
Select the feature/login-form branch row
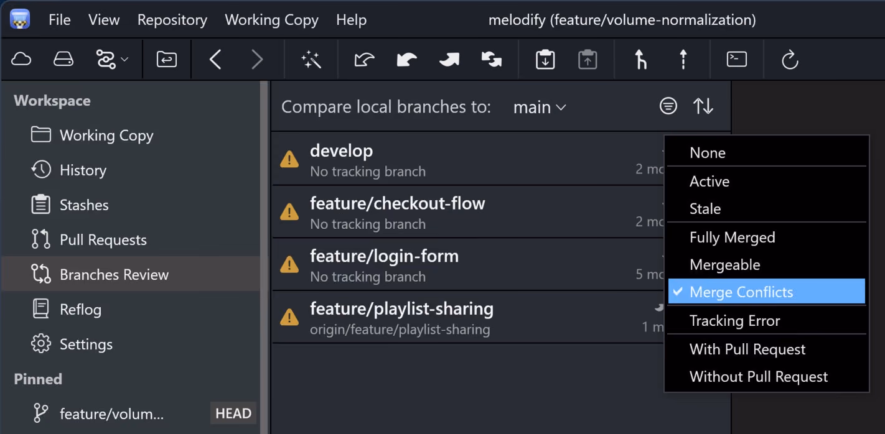point(467,265)
